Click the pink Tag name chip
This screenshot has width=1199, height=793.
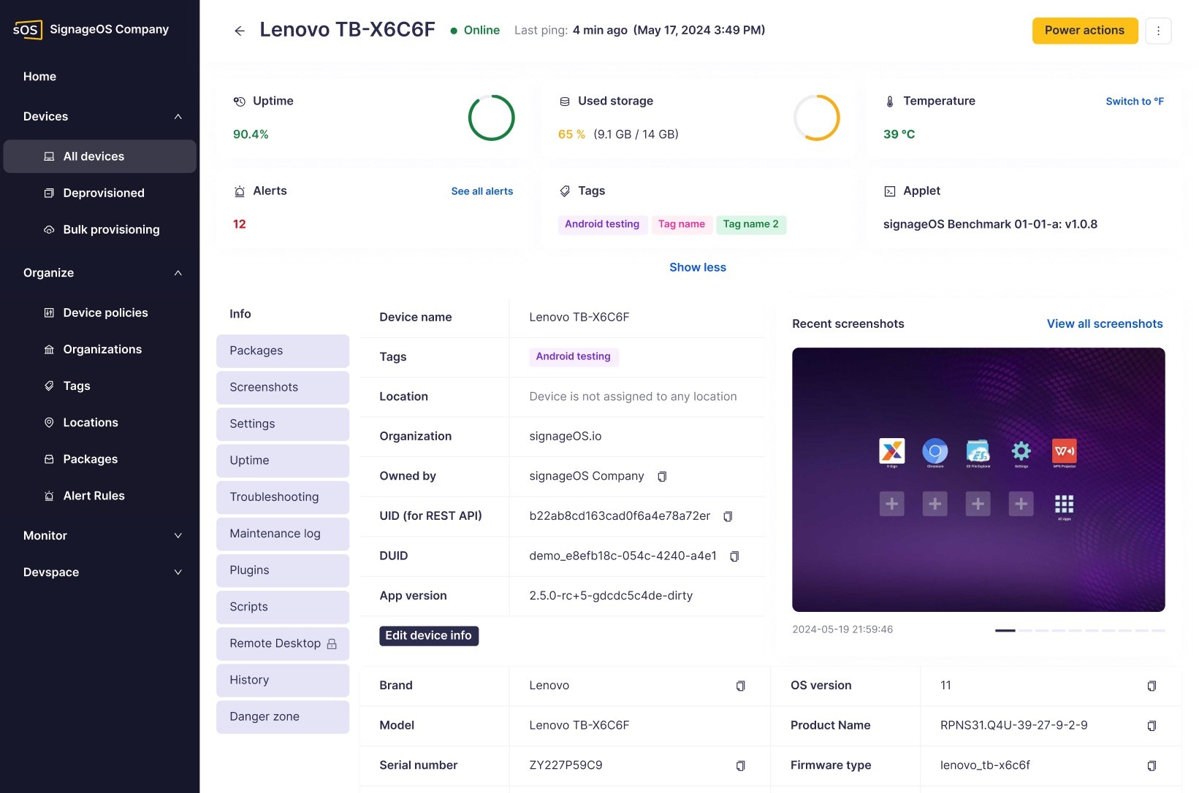681,224
